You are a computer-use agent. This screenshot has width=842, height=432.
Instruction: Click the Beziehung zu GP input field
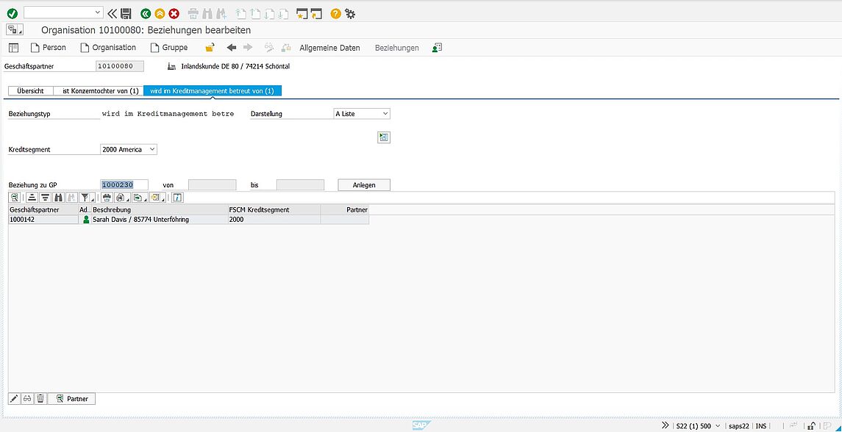(x=124, y=185)
